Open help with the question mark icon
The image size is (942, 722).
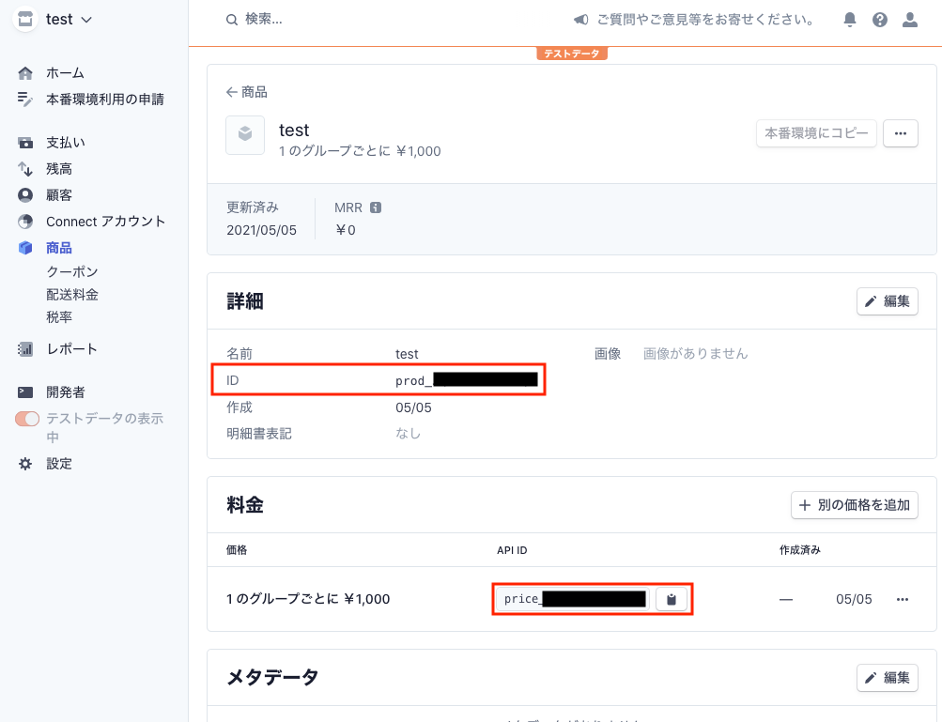pos(879,19)
